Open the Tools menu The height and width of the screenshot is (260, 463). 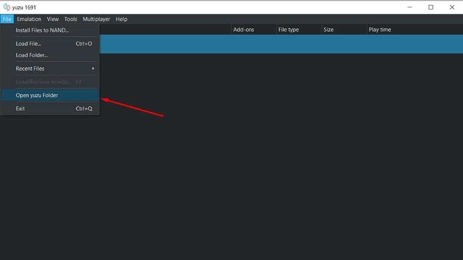click(71, 19)
